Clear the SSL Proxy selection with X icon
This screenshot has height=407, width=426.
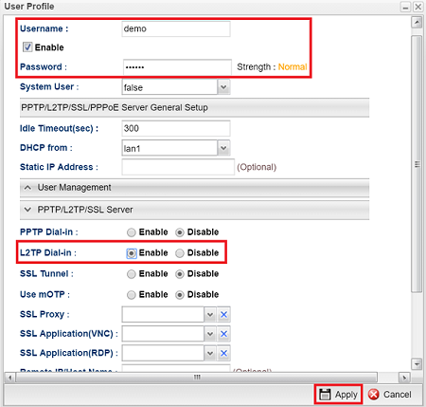[223, 315]
